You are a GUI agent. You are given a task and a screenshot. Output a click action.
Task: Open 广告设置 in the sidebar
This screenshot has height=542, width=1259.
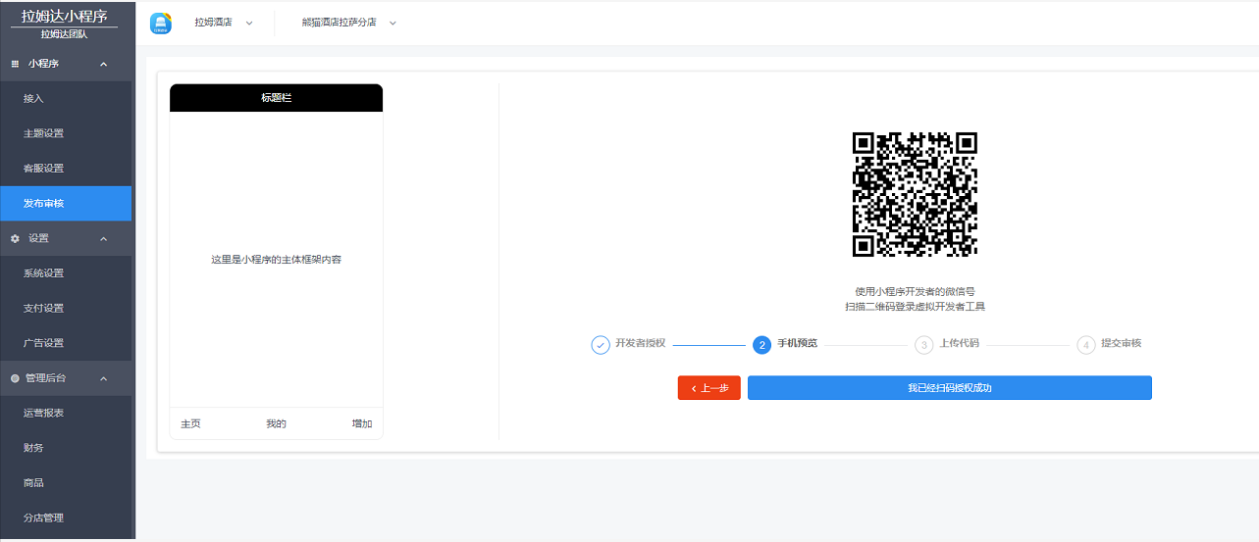pyautogui.click(x=66, y=343)
